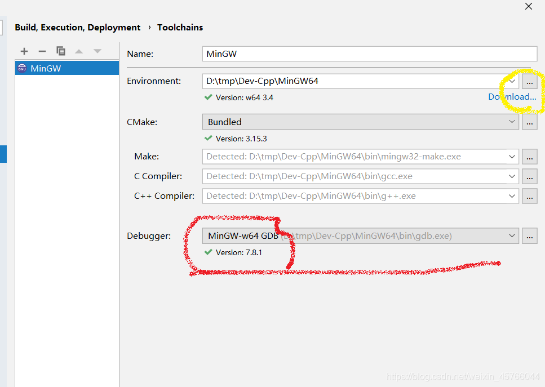The height and width of the screenshot is (387, 545).
Task: Click the Download... link
Action: (x=512, y=97)
